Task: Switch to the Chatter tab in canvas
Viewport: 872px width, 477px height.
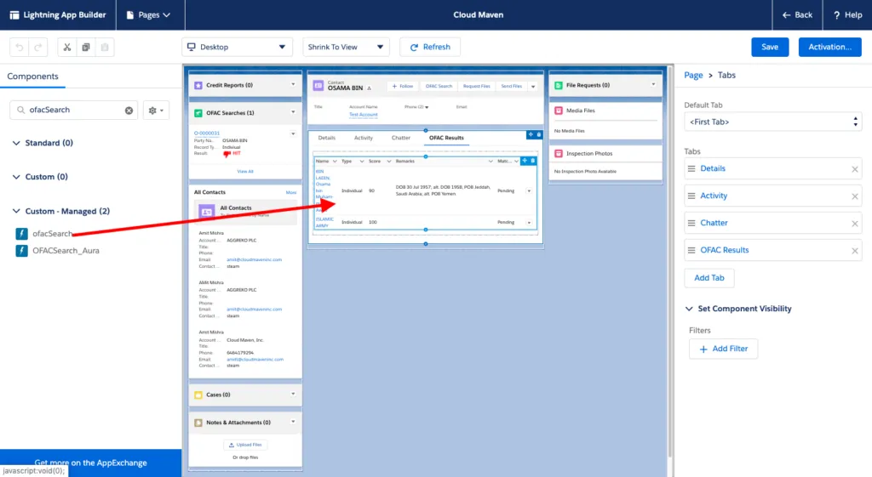Action: [401, 138]
